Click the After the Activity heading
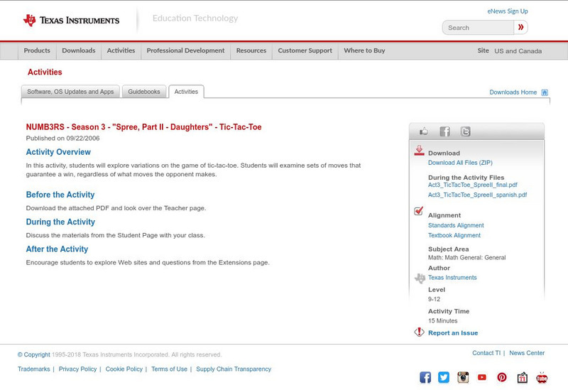568x390 pixels. [x=57, y=249]
